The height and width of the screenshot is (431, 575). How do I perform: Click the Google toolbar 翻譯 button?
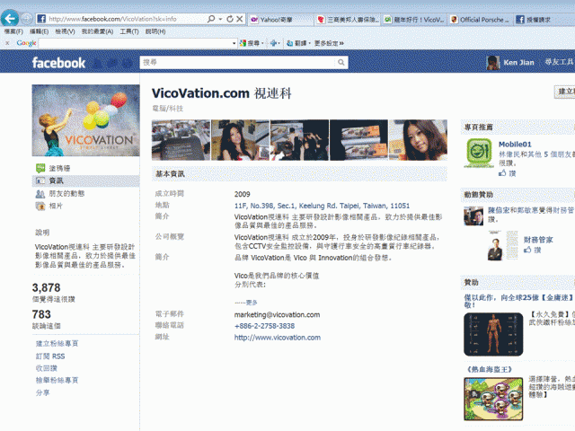tap(298, 43)
